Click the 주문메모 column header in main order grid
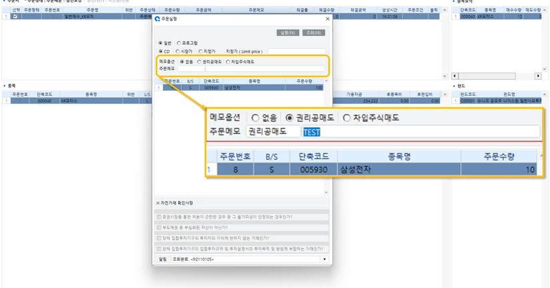This screenshot has width=550, height=288. click(257, 10)
